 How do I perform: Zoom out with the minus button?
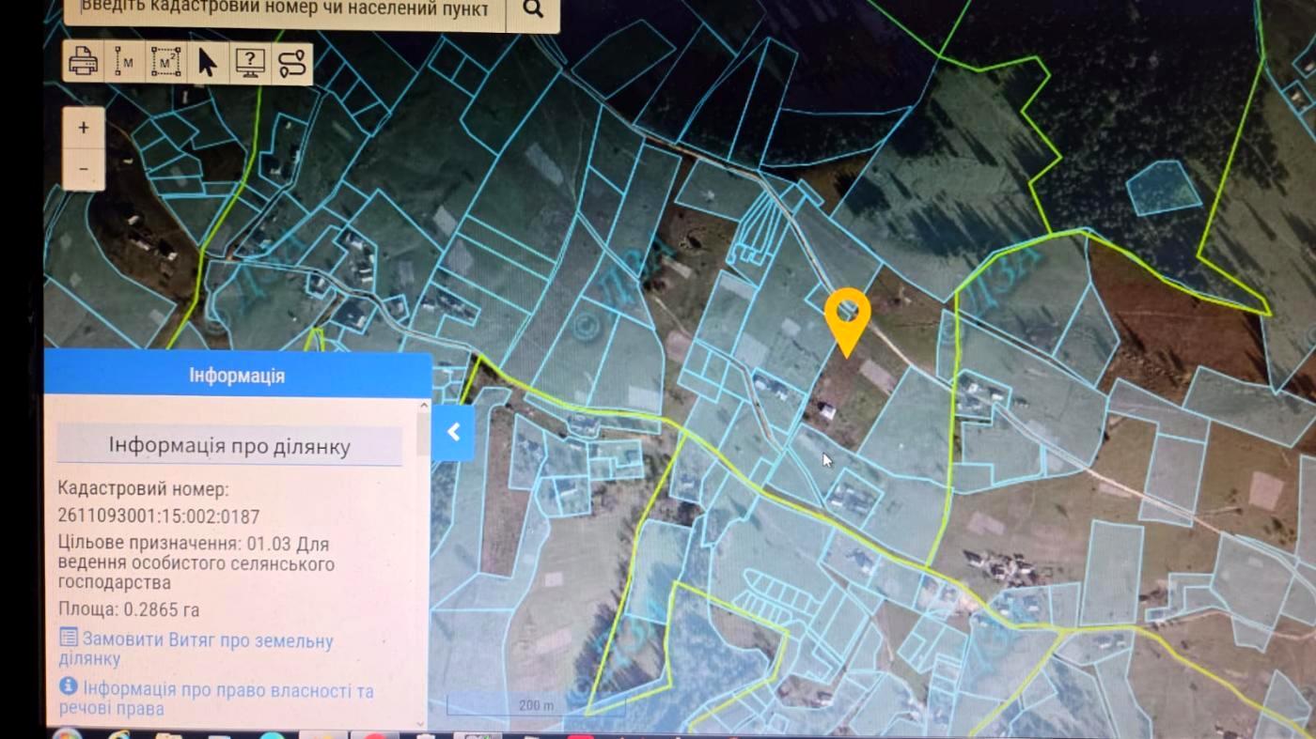pos(84,169)
